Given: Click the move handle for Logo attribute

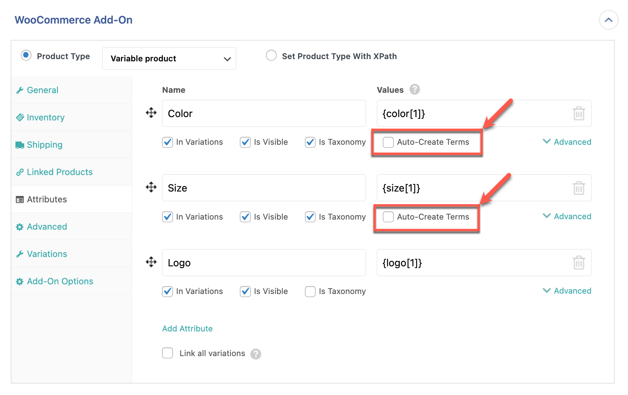Looking at the screenshot, I should (151, 262).
